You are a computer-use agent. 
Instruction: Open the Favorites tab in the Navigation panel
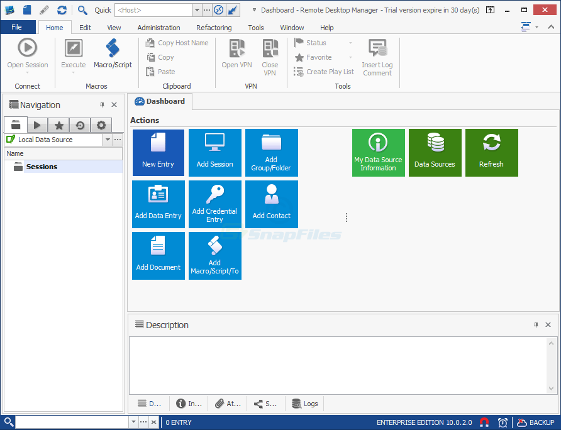point(58,124)
